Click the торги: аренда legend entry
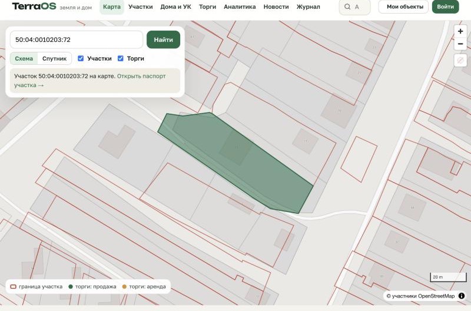The image size is (471, 311). (x=144, y=287)
